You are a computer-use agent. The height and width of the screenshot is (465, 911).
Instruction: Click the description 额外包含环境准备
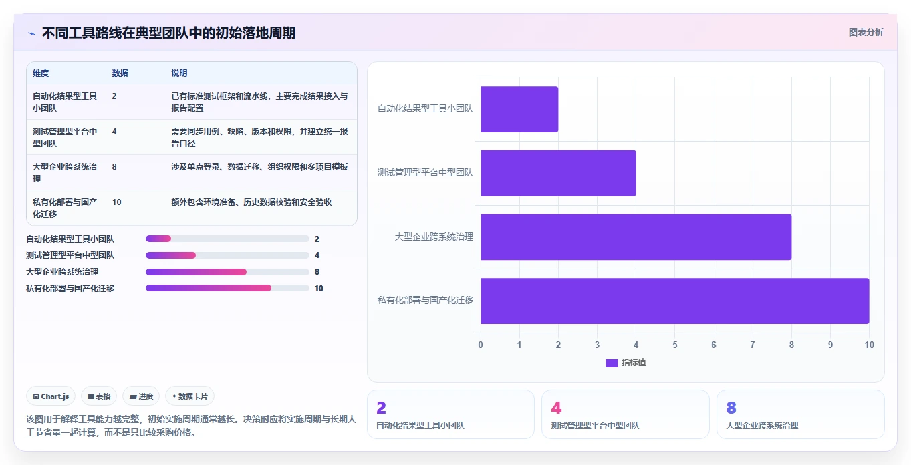point(251,202)
